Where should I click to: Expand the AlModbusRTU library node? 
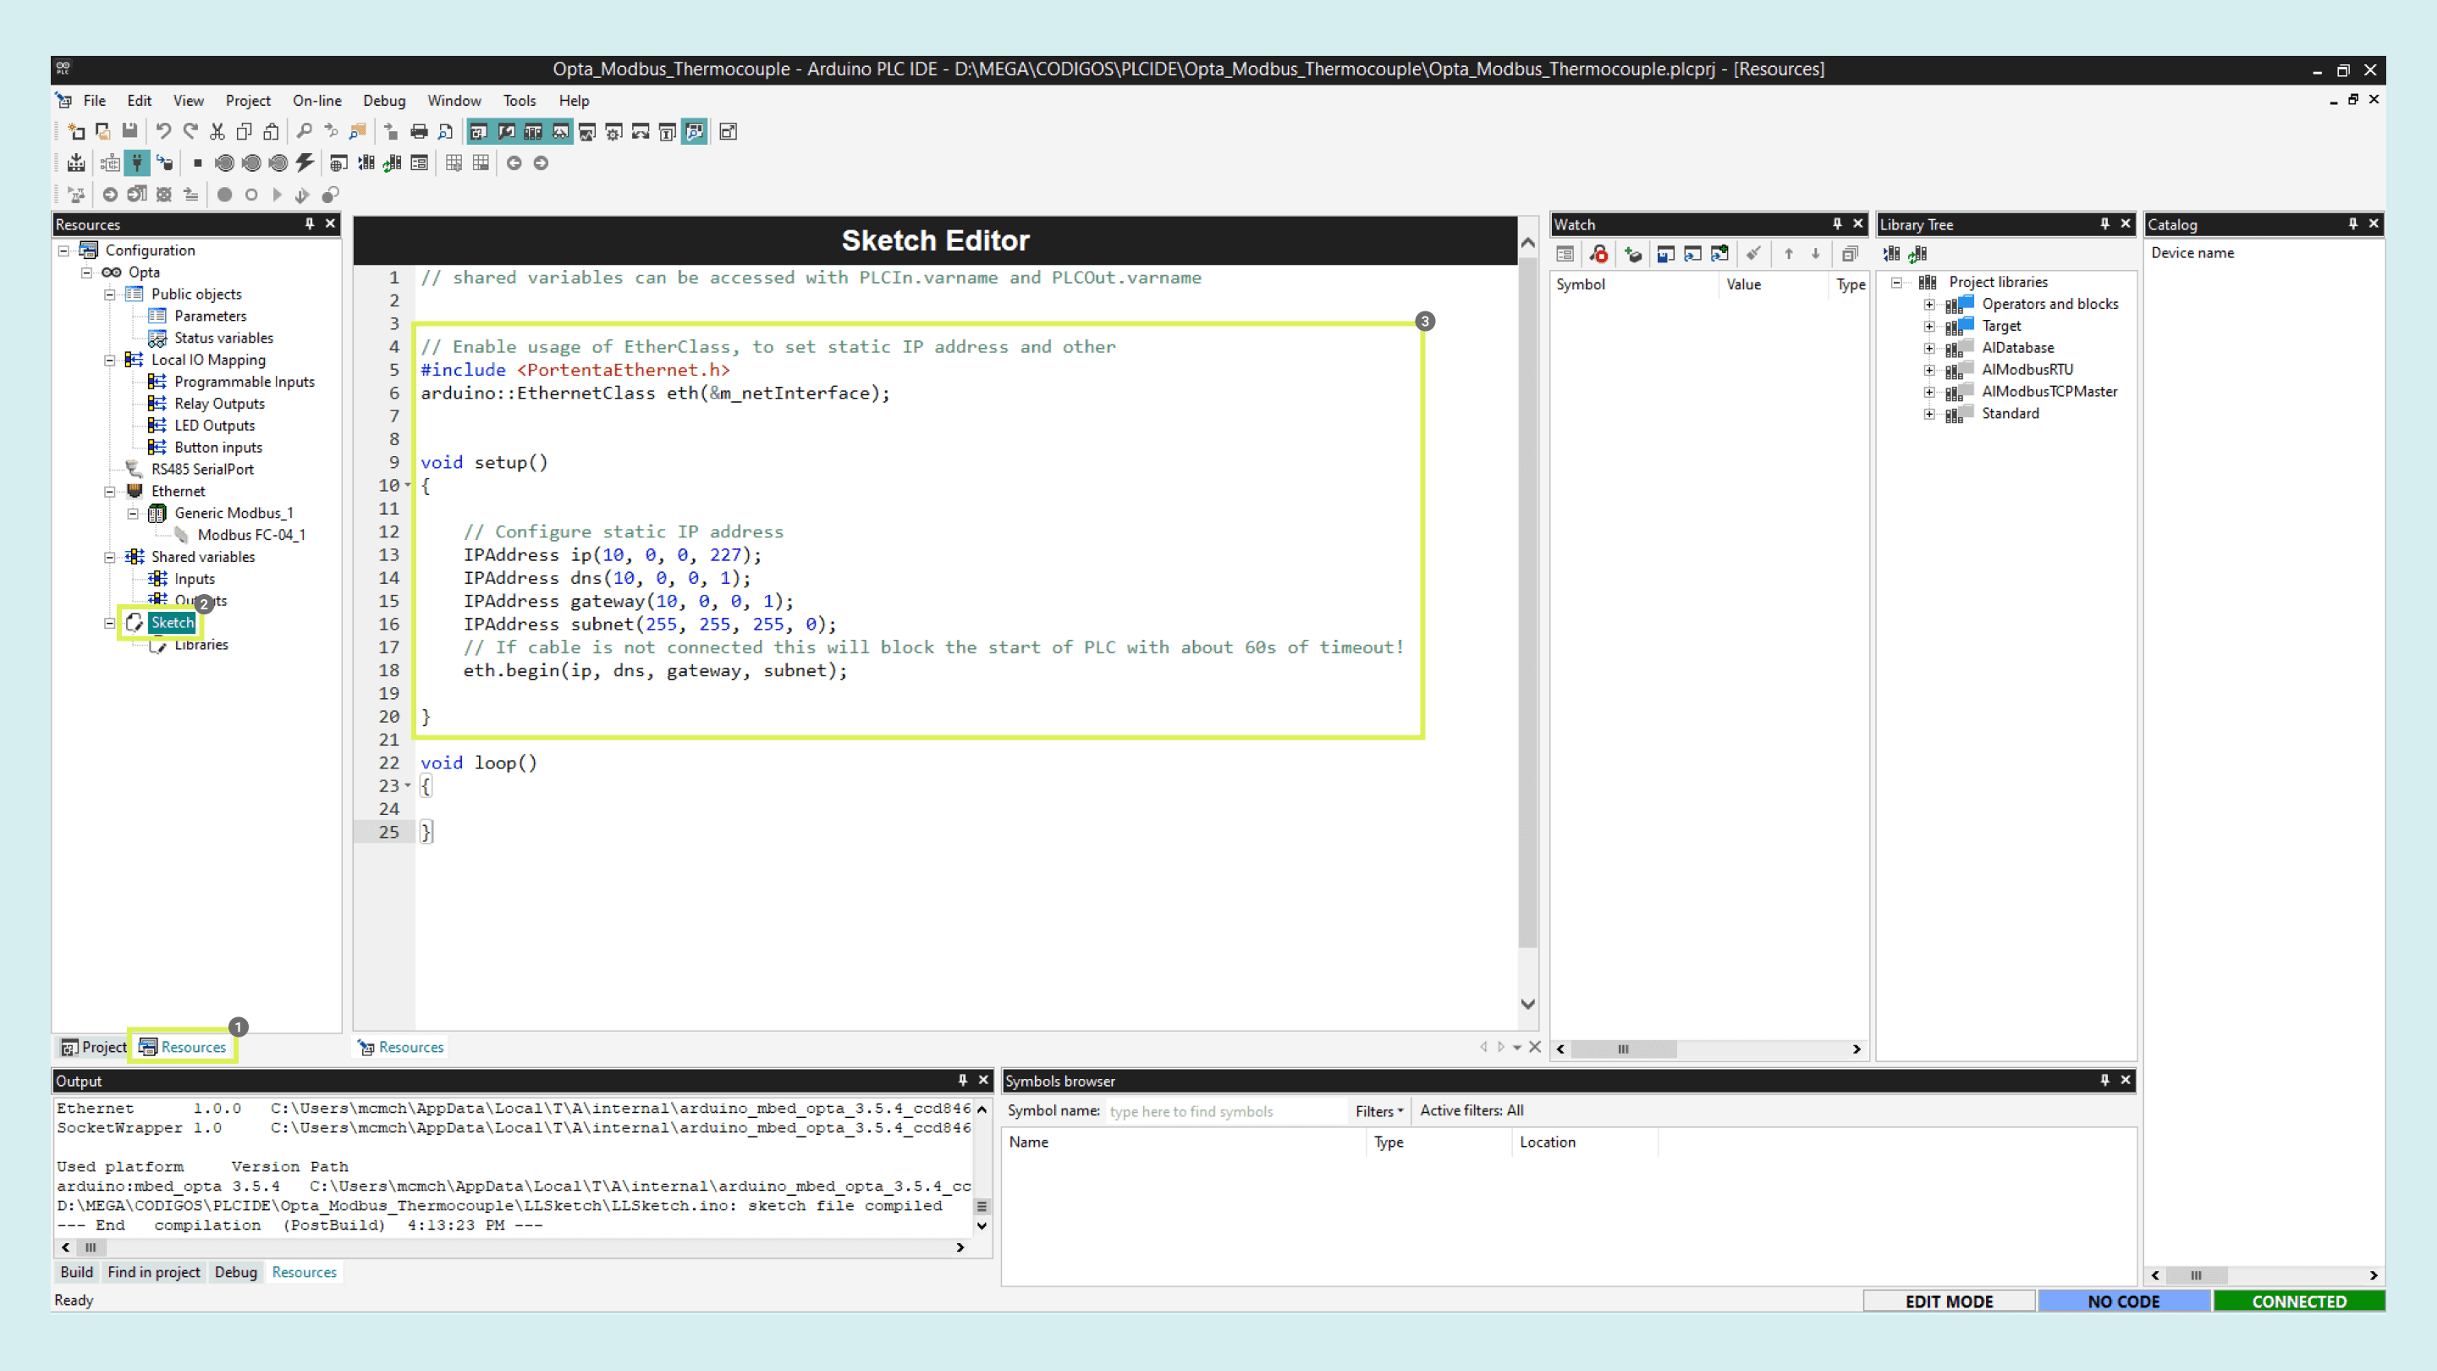[1929, 370]
